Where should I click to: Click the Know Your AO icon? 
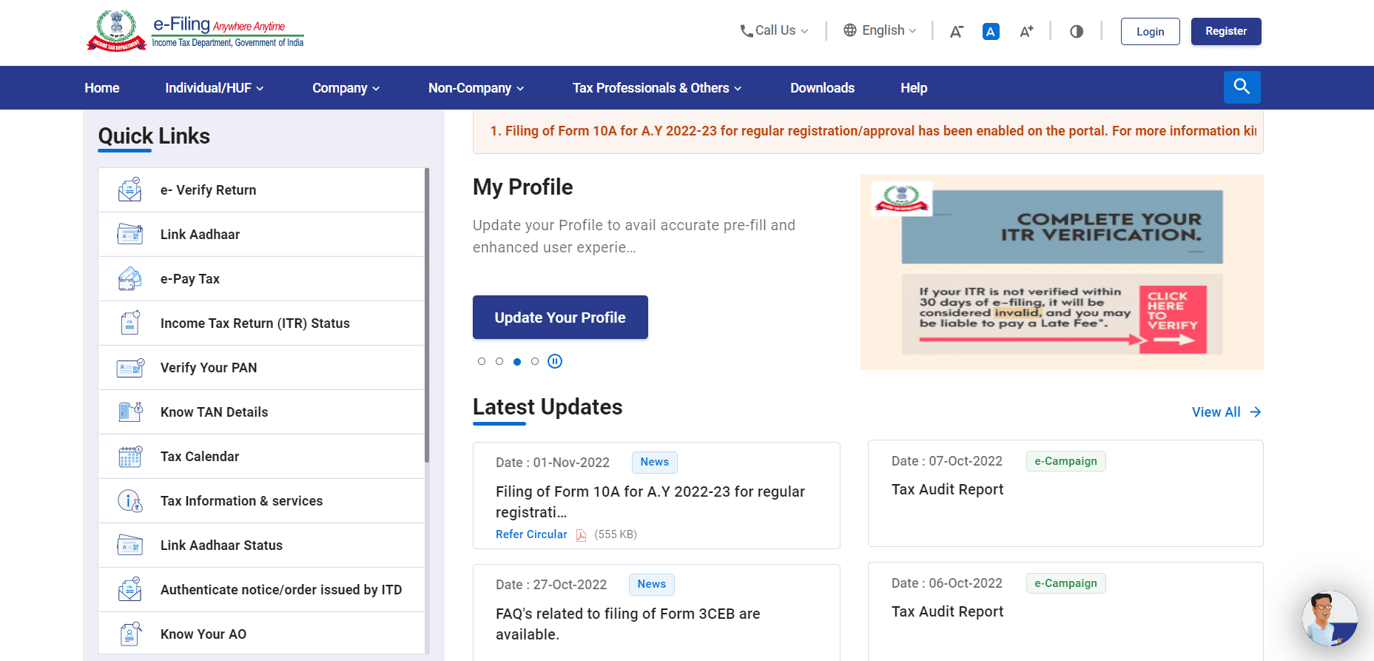(x=129, y=634)
